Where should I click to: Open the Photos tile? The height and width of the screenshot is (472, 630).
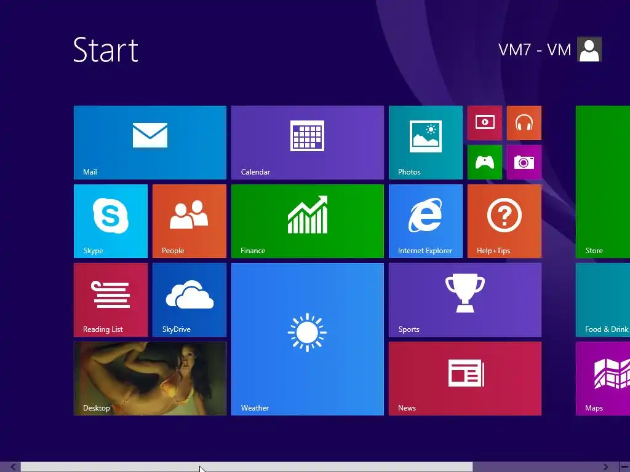coord(426,143)
